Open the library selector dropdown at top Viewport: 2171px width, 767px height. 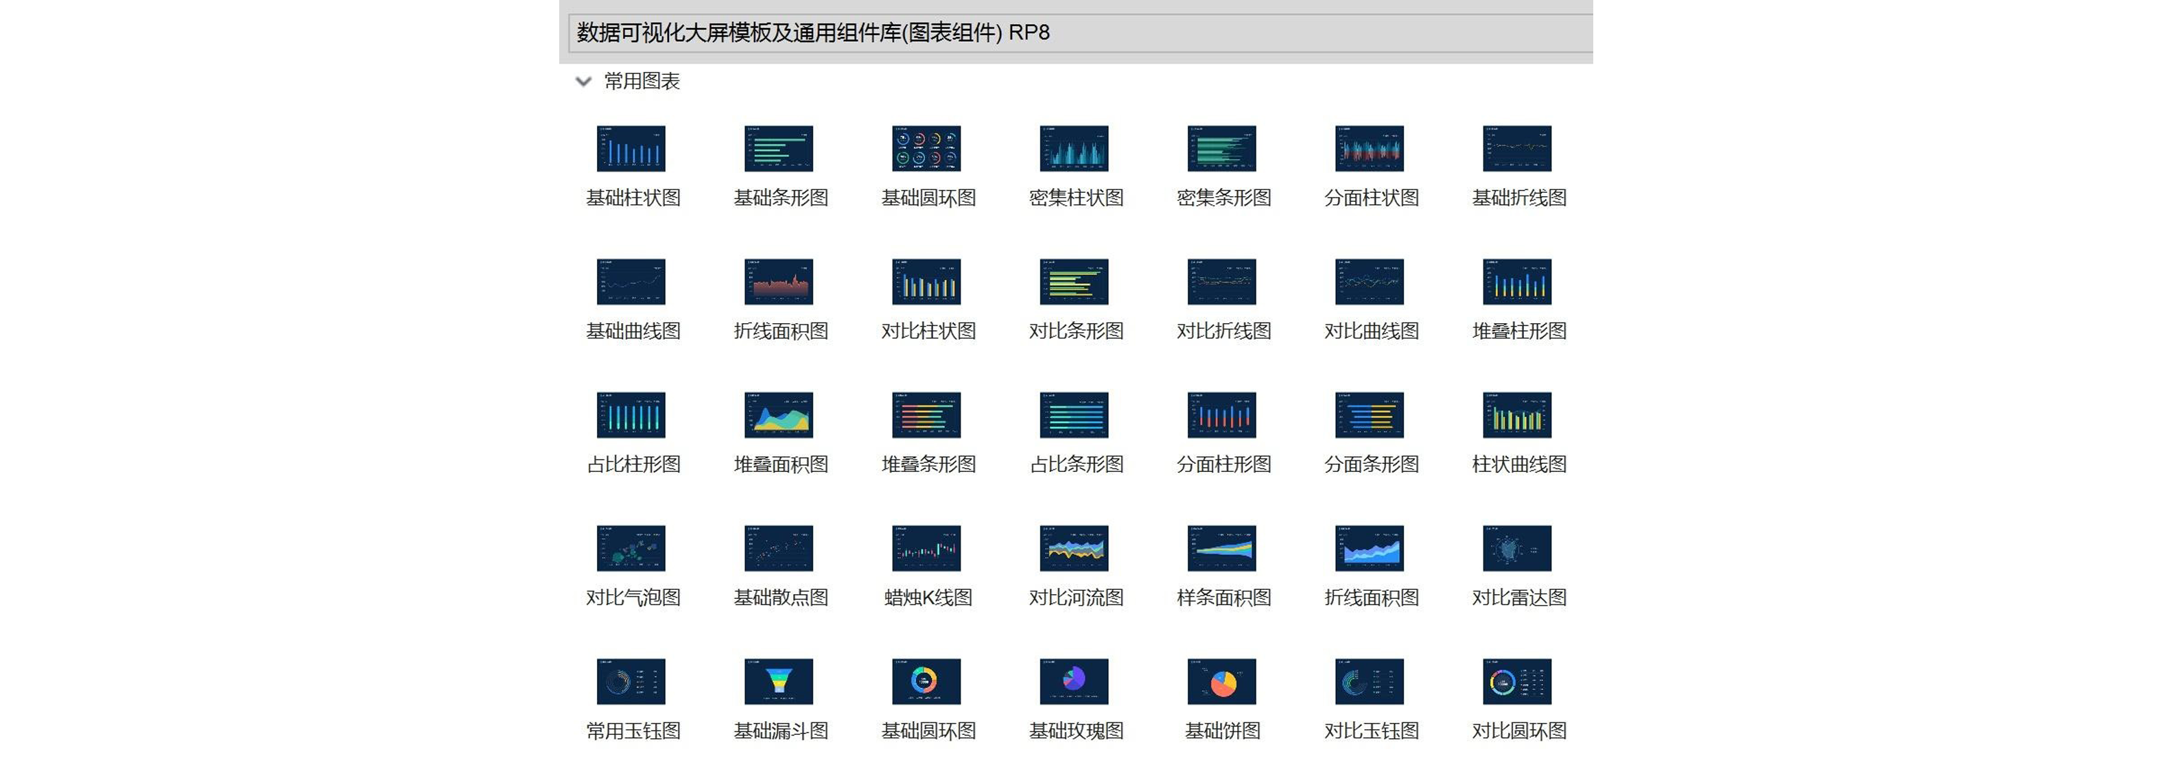[1079, 33]
